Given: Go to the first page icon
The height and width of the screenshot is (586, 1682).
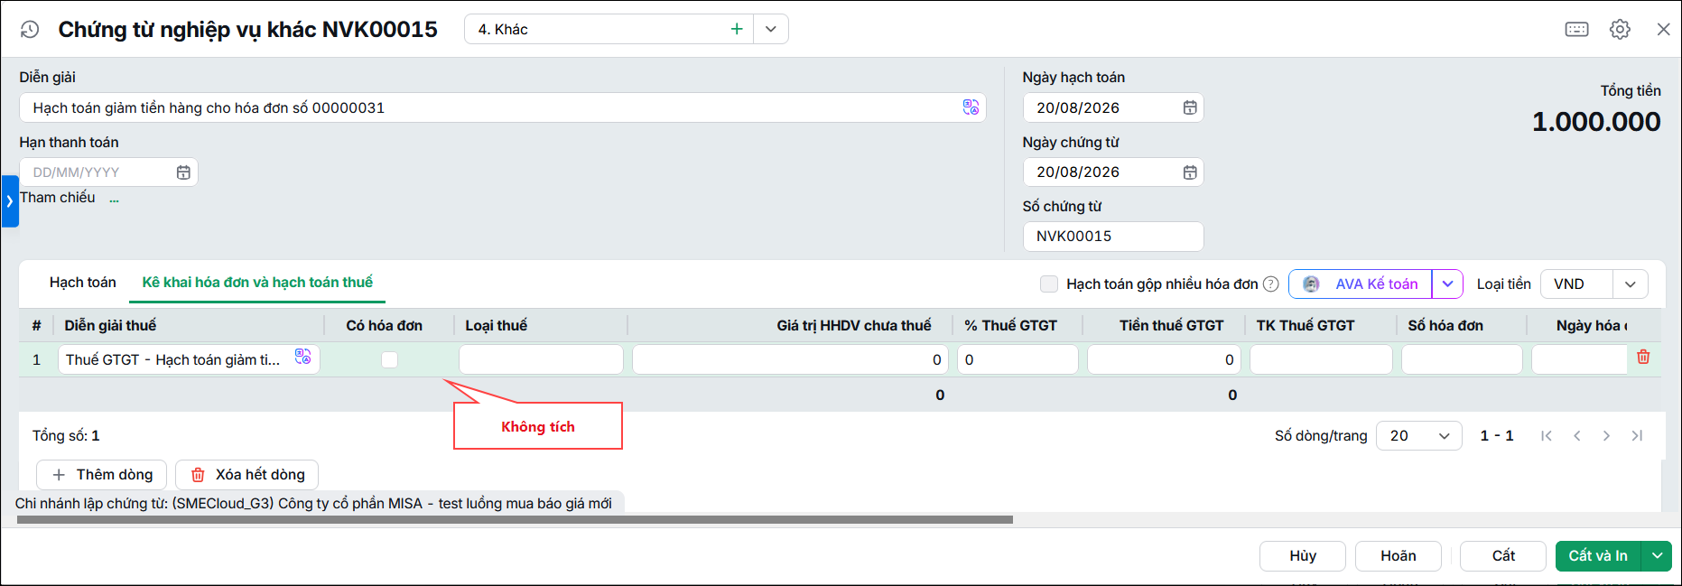Looking at the screenshot, I should pyautogui.click(x=1547, y=435).
